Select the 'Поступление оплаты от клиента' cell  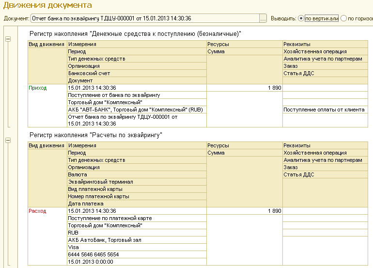(x=324, y=110)
